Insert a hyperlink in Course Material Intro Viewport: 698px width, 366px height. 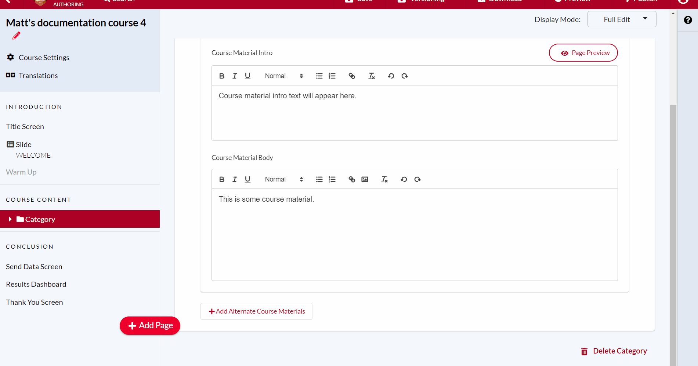pyautogui.click(x=352, y=76)
